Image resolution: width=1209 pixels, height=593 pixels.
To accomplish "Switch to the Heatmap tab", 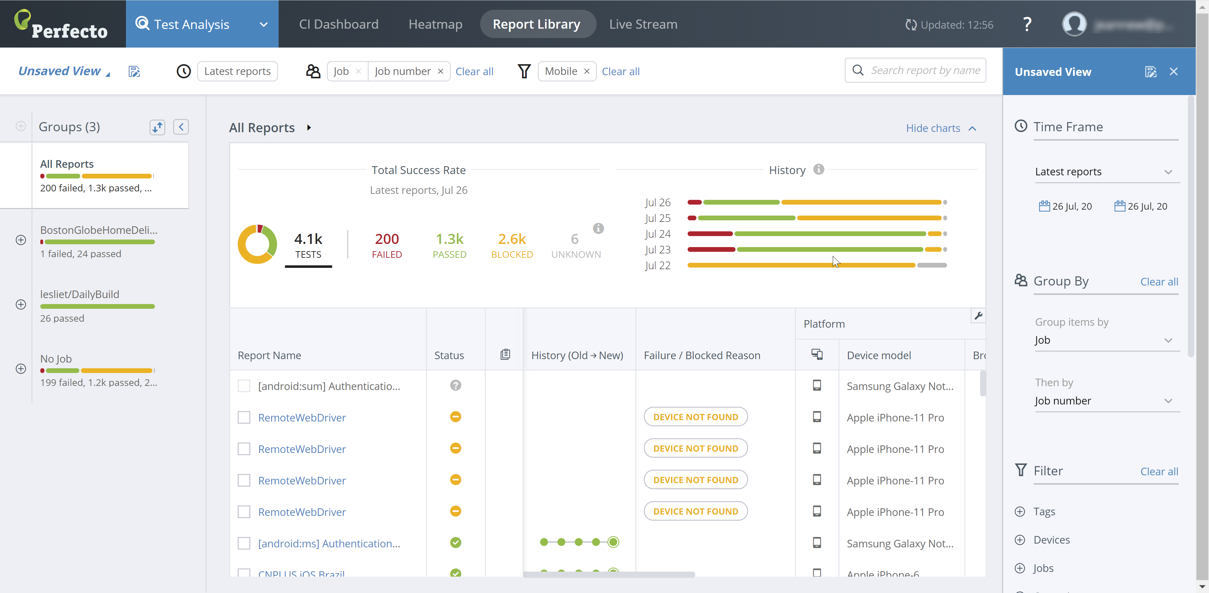I will (x=435, y=25).
